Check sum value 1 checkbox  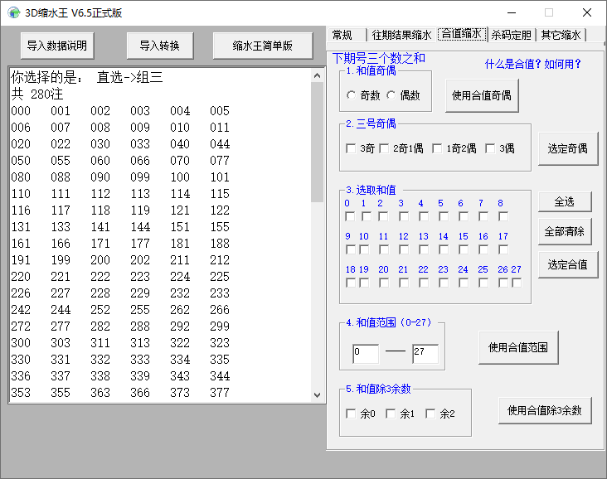(x=367, y=216)
